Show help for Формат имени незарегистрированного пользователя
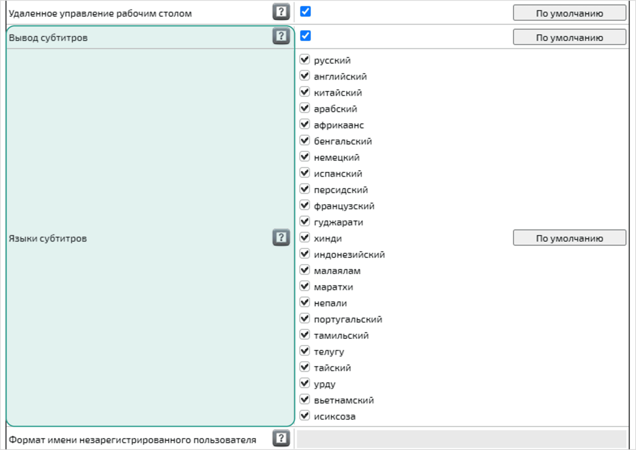Viewport: 636px width, 450px height. (x=281, y=438)
